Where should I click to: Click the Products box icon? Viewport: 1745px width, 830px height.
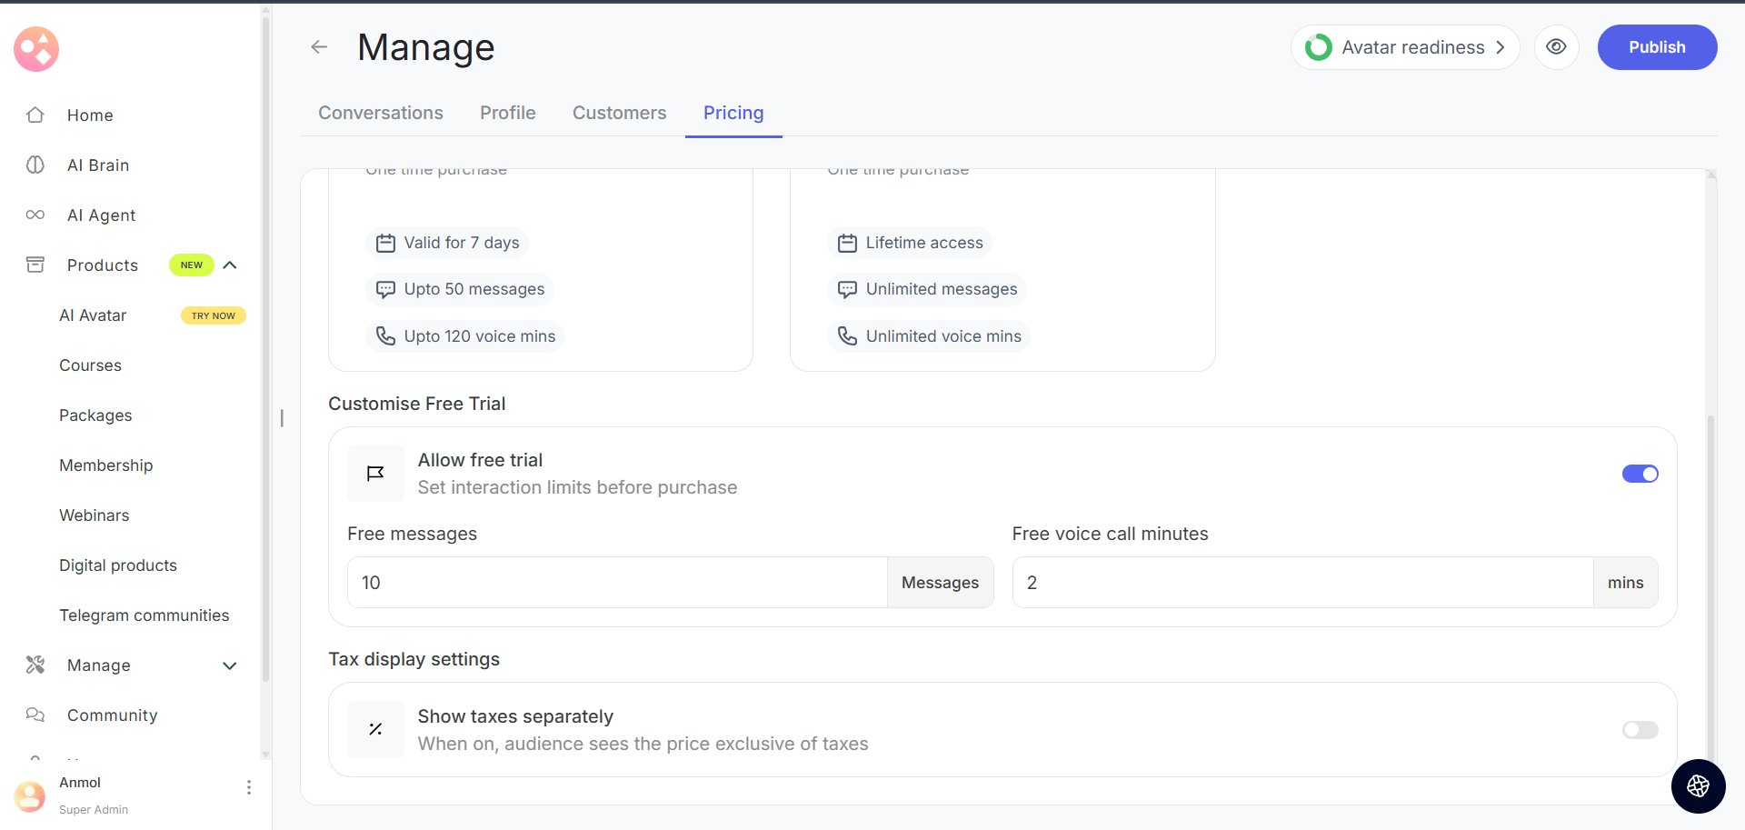35,265
